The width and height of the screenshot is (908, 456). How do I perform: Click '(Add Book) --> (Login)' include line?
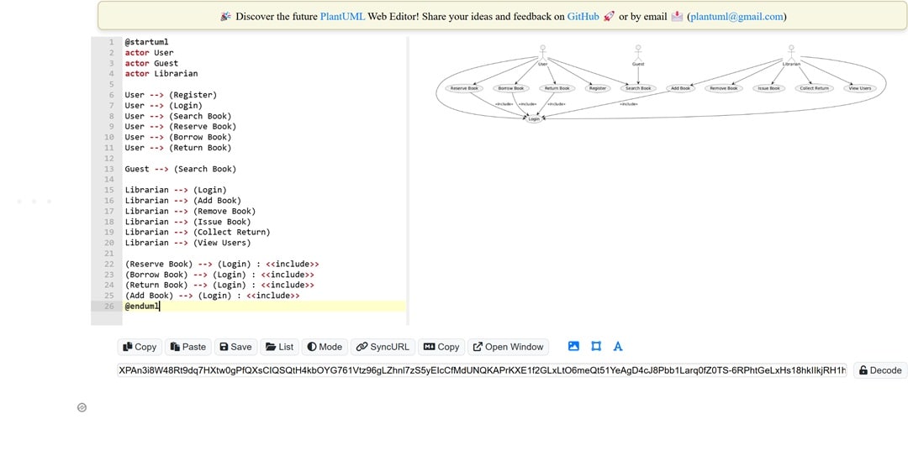click(212, 295)
